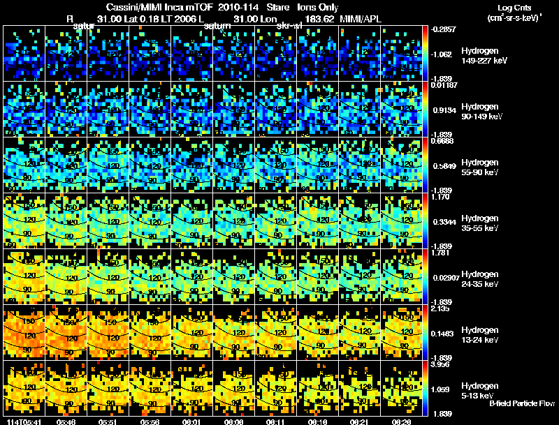This screenshot has height=425, width=559.
Task: Click the 'B-field Particle Flow' caption
Action: point(522,403)
